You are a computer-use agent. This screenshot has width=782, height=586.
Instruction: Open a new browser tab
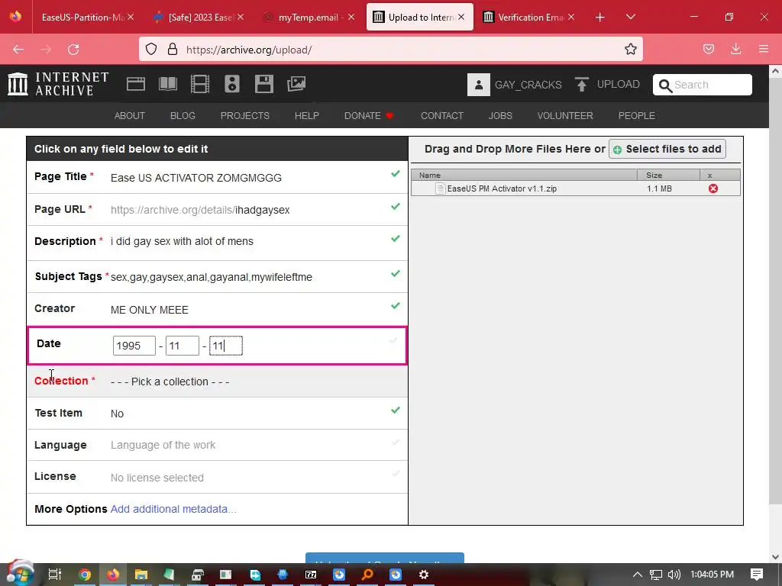click(x=600, y=18)
